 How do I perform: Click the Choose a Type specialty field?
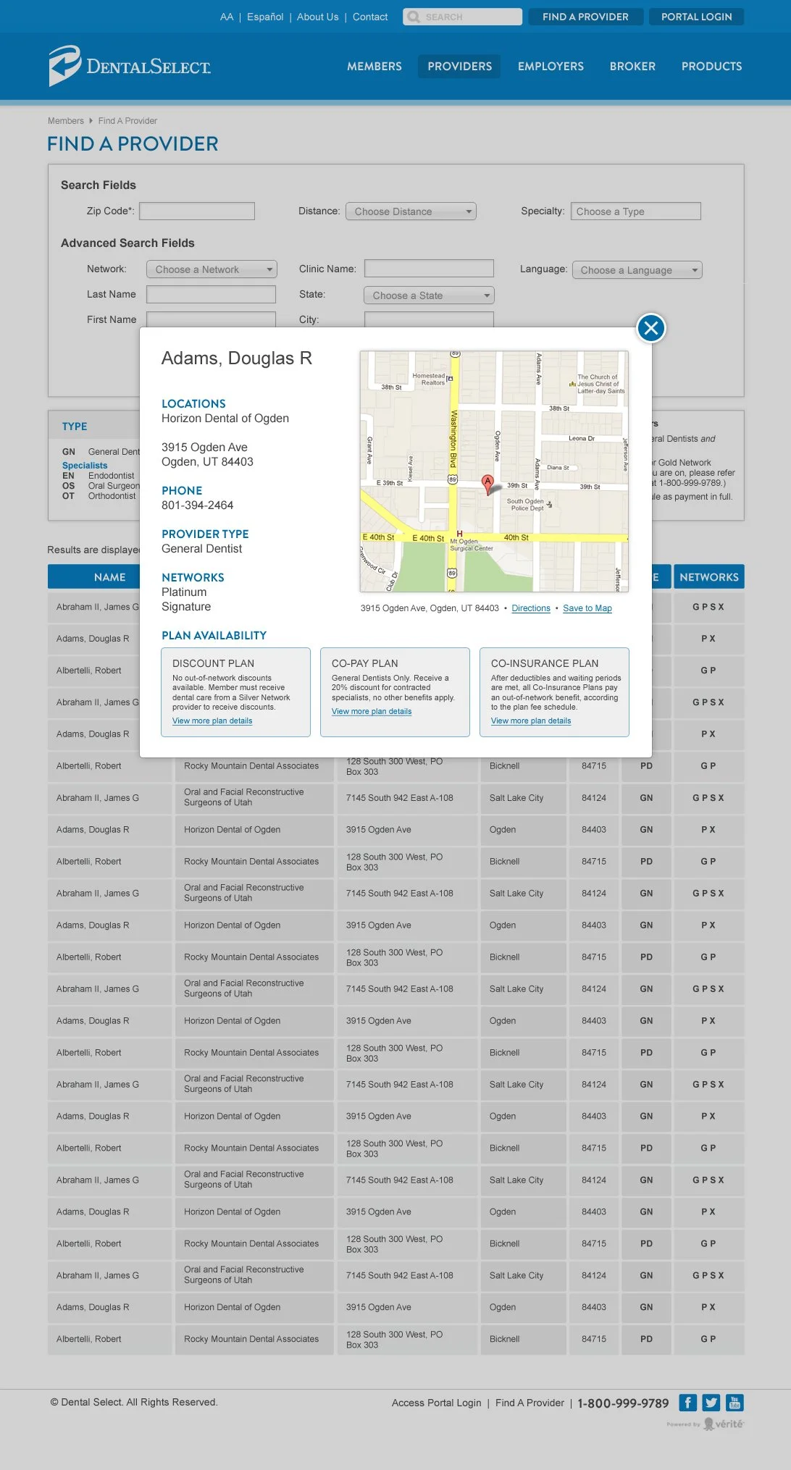click(x=636, y=211)
